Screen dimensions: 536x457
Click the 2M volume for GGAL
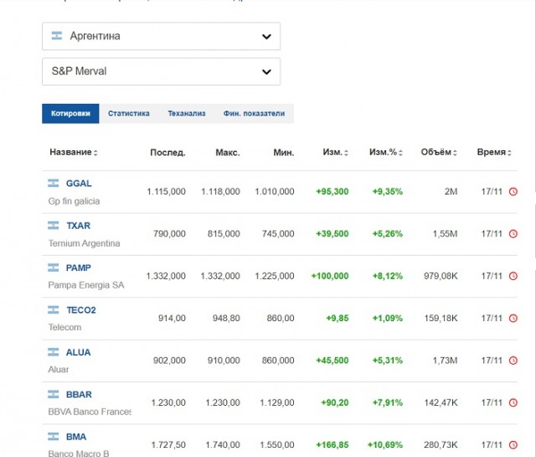point(451,191)
